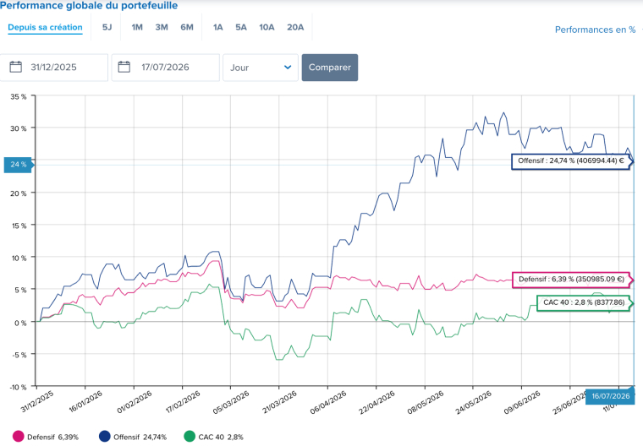Click the -10 % y-axis label

[x=18, y=387]
